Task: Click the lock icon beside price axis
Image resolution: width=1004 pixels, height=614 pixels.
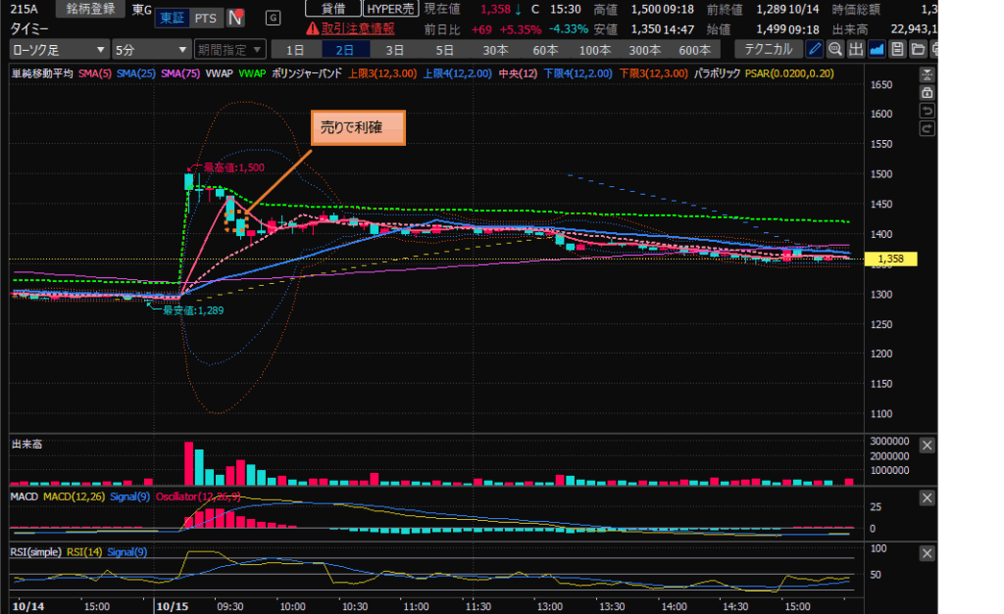Action: [927, 91]
